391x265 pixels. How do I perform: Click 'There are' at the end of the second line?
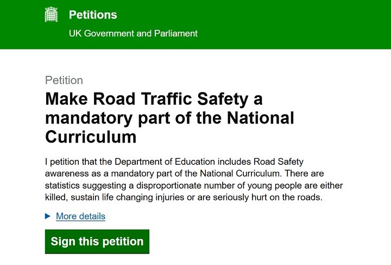tap(304, 173)
